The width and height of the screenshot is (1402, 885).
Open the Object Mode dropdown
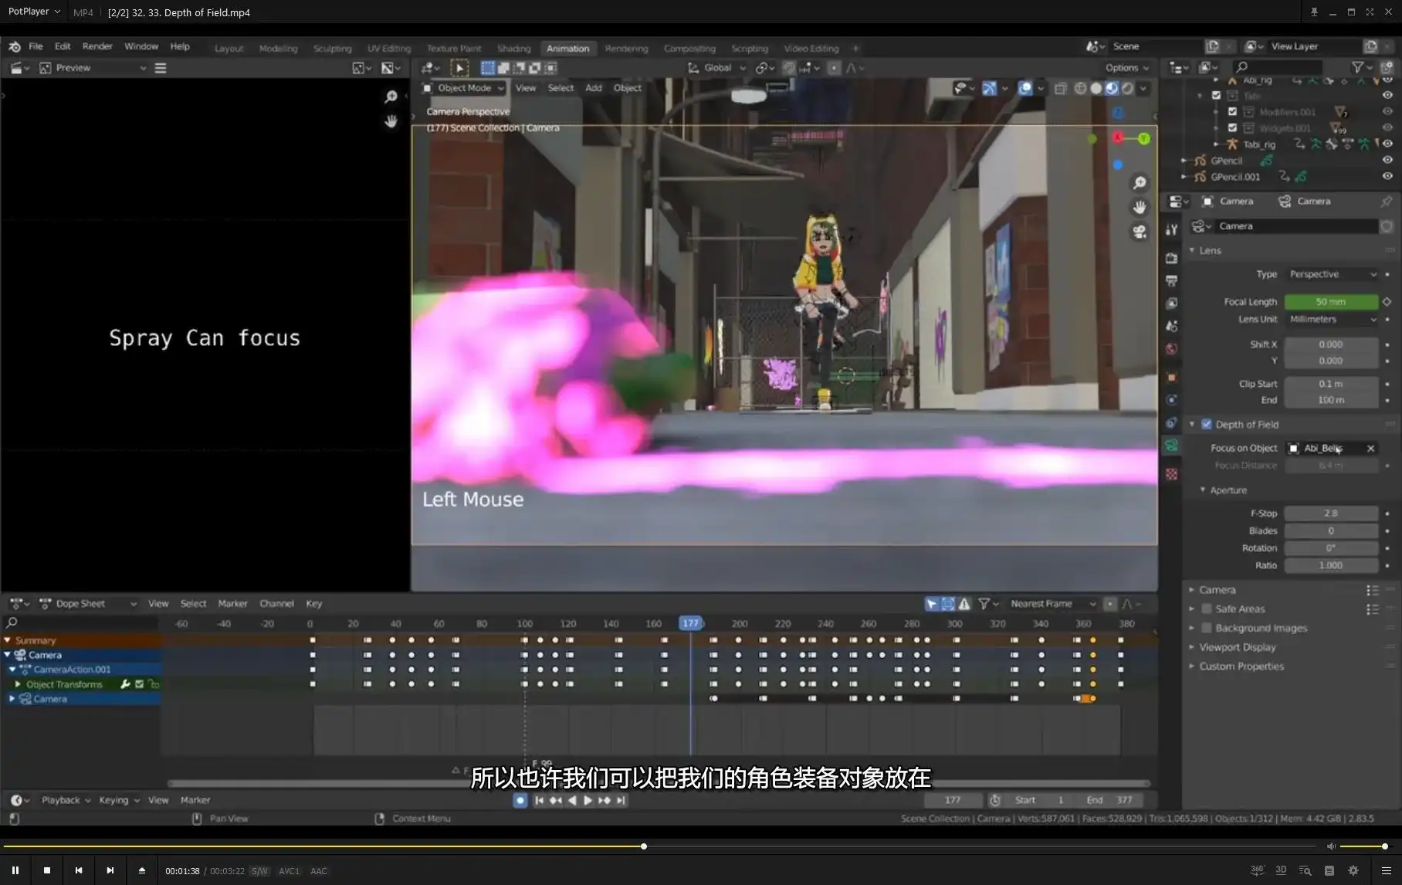464,88
